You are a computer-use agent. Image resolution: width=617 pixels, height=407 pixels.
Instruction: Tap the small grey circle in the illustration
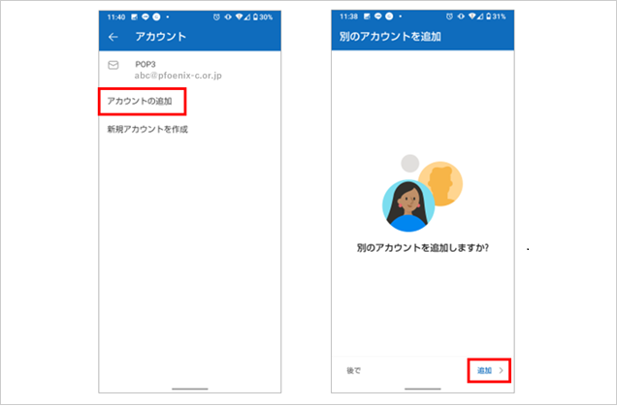pyautogui.click(x=411, y=163)
